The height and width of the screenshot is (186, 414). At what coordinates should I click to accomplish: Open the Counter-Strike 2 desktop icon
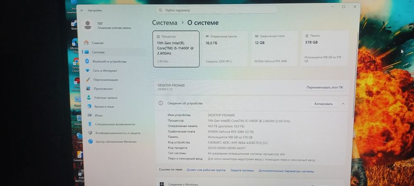tap(78, 157)
